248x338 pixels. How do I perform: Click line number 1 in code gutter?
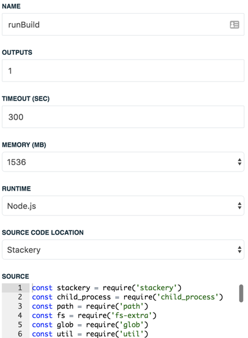click(20, 288)
